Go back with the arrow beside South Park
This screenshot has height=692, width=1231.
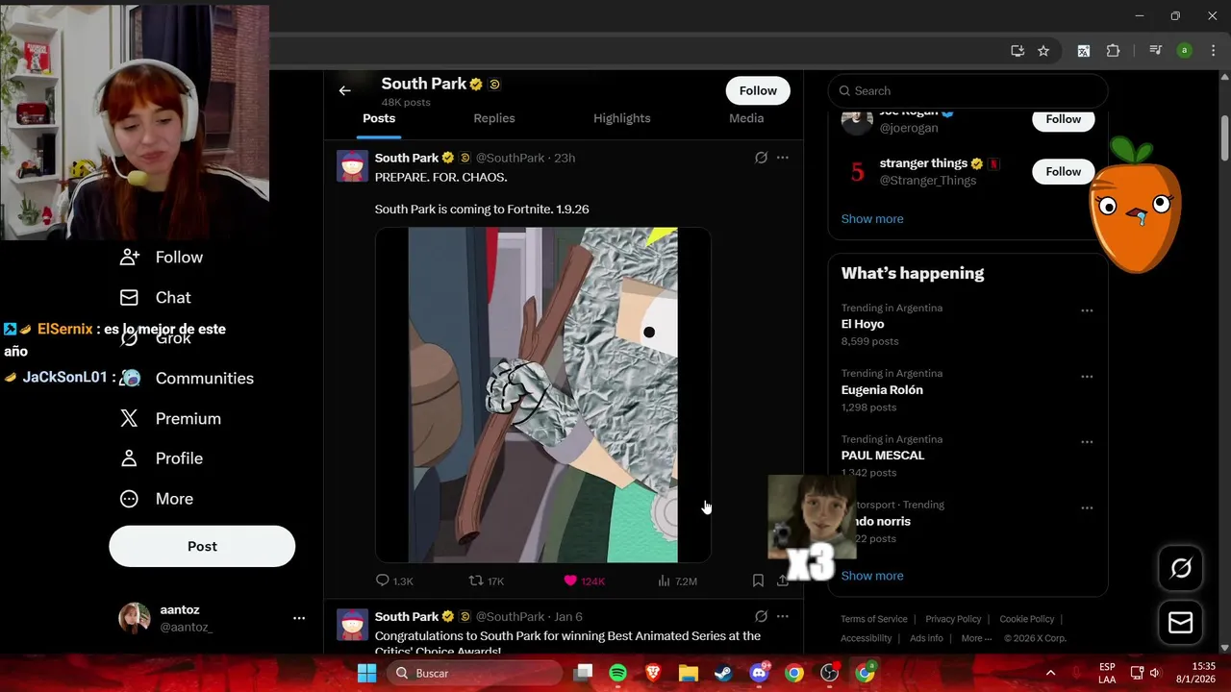coord(344,90)
